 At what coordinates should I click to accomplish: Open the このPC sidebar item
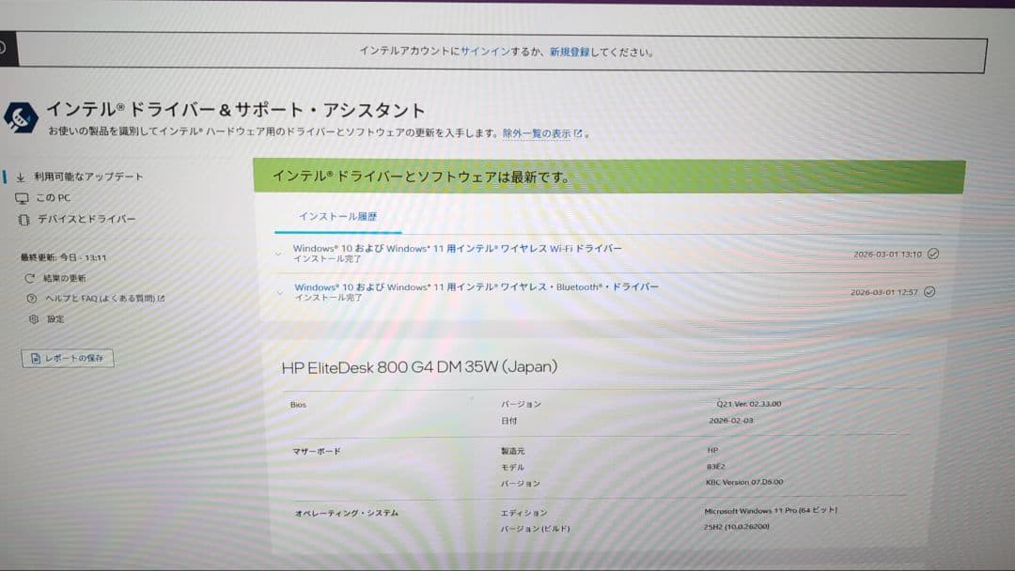53,198
